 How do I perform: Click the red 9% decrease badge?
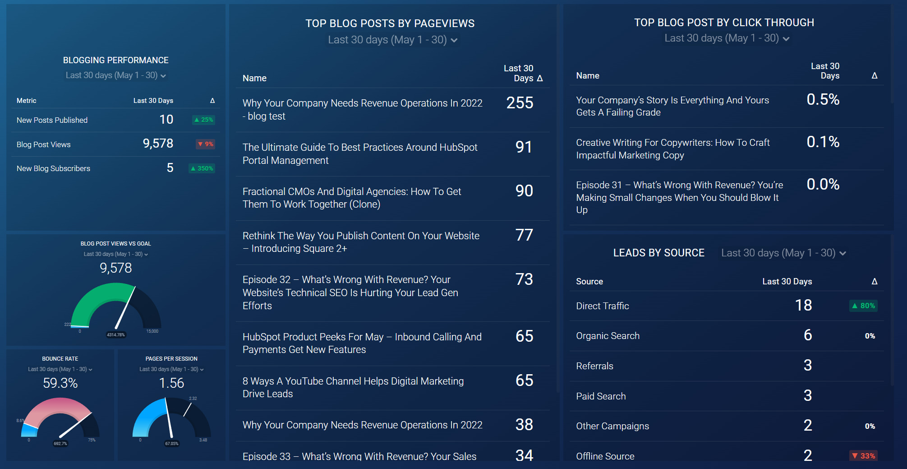point(206,144)
